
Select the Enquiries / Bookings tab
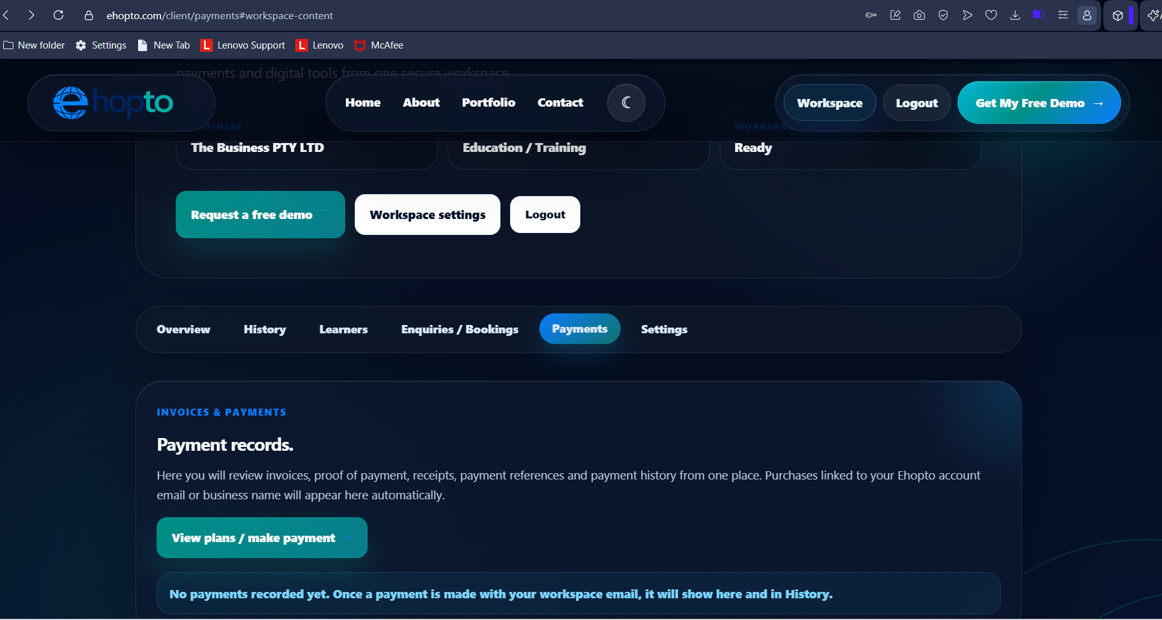(x=460, y=329)
